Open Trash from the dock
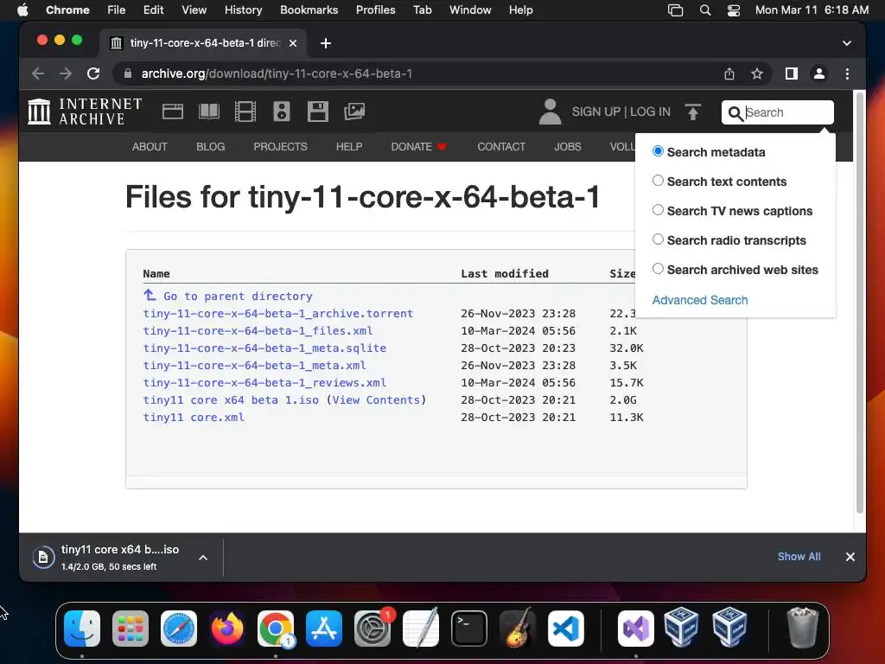 802,629
